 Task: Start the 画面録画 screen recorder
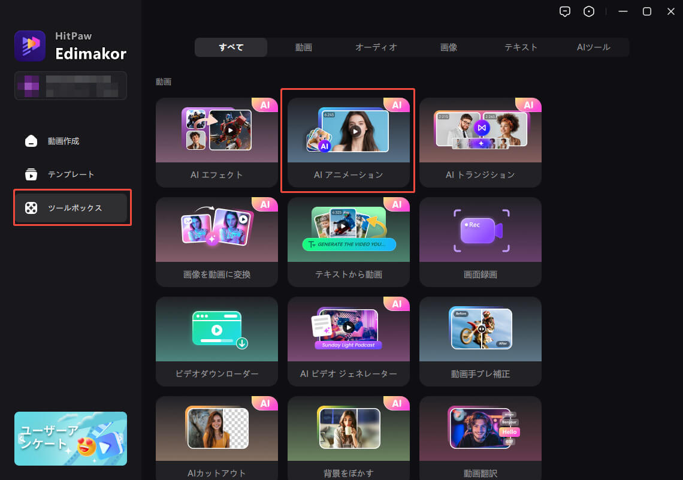pyautogui.click(x=480, y=241)
